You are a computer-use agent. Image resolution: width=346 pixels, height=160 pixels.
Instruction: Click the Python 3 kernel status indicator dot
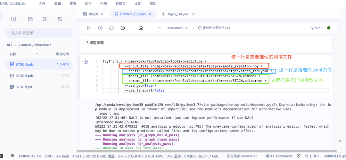(x=329, y=28)
